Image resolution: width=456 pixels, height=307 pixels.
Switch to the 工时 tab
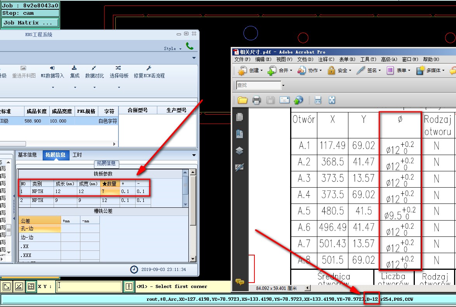coord(77,155)
